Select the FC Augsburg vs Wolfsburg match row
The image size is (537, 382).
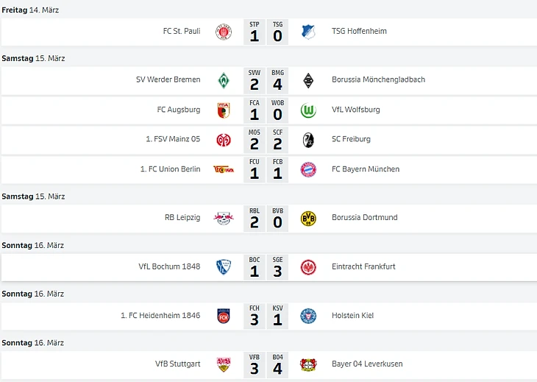269,110
